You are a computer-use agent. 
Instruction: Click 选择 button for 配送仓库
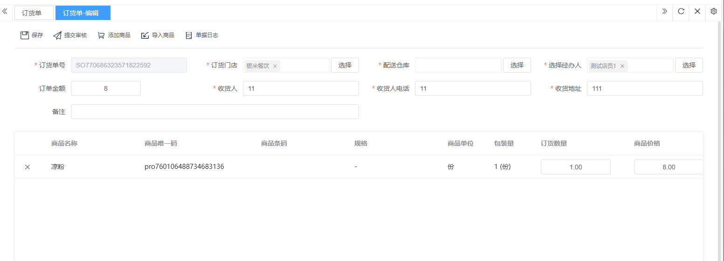click(517, 65)
